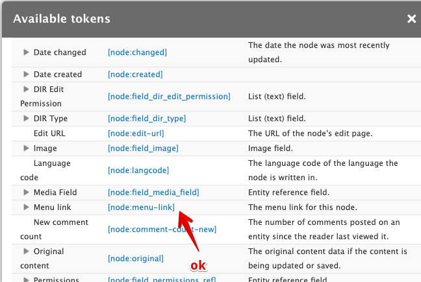
Task: Choose the [node:field_image] token link
Action: point(143,148)
